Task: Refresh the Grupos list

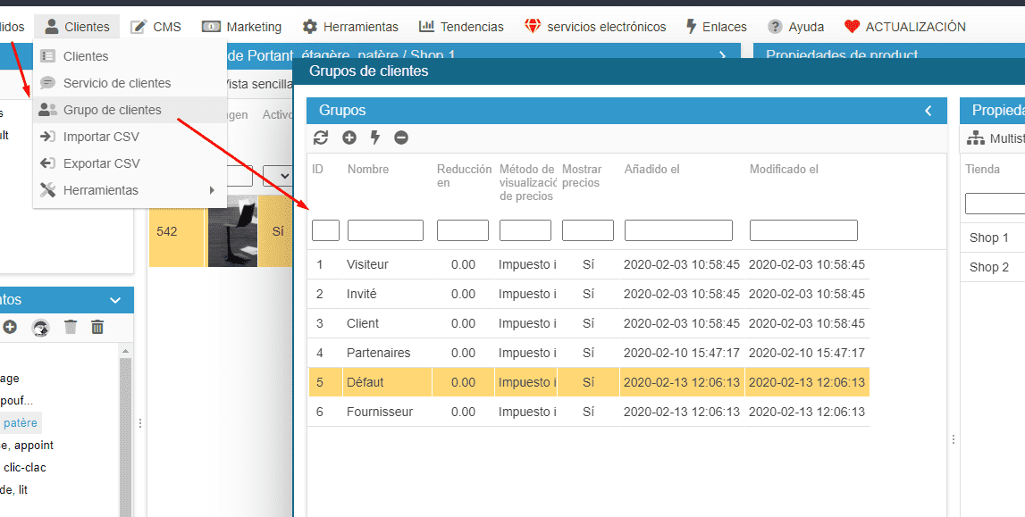Action: 321,138
